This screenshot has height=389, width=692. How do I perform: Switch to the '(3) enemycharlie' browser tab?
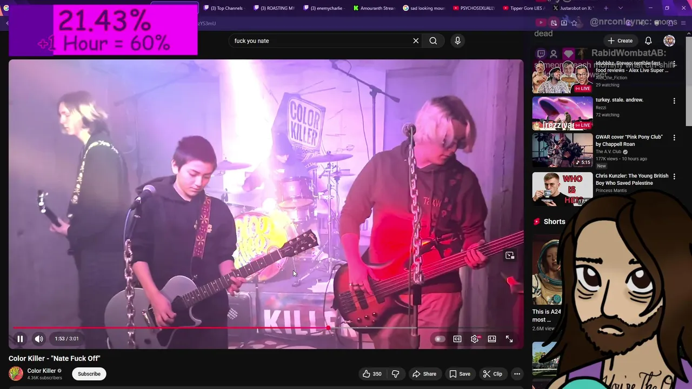pyautogui.click(x=324, y=8)
